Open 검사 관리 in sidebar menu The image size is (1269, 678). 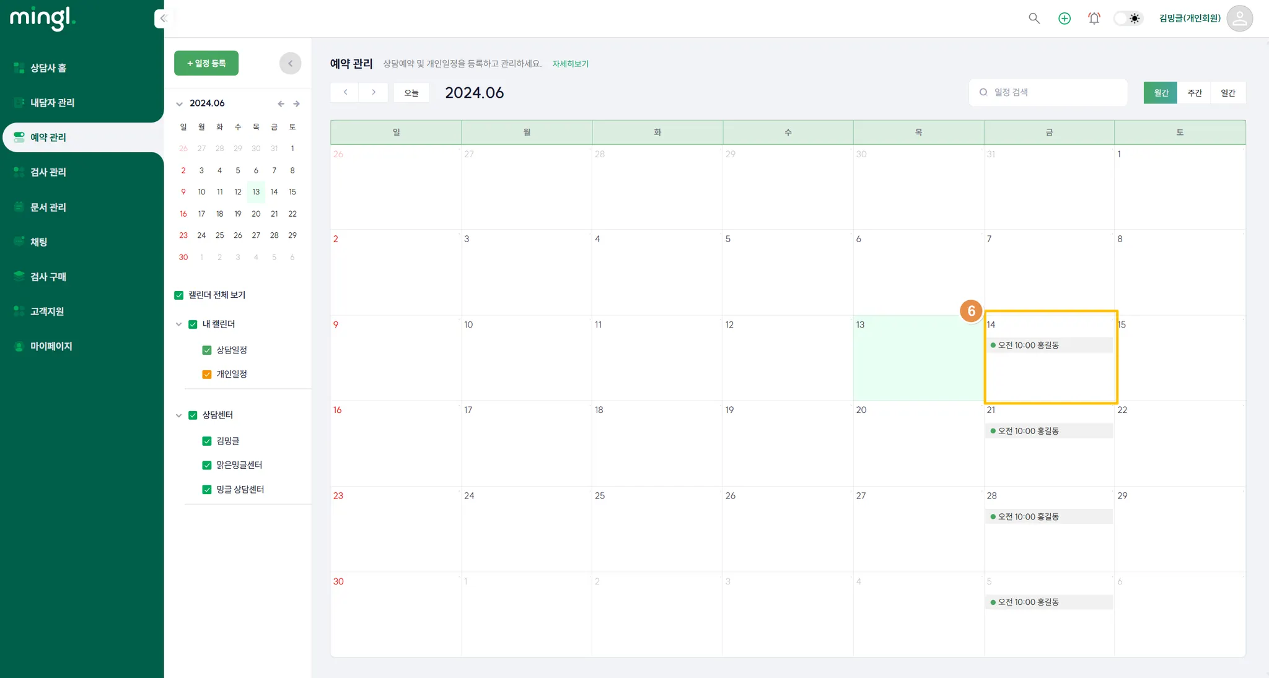(48, 172)
